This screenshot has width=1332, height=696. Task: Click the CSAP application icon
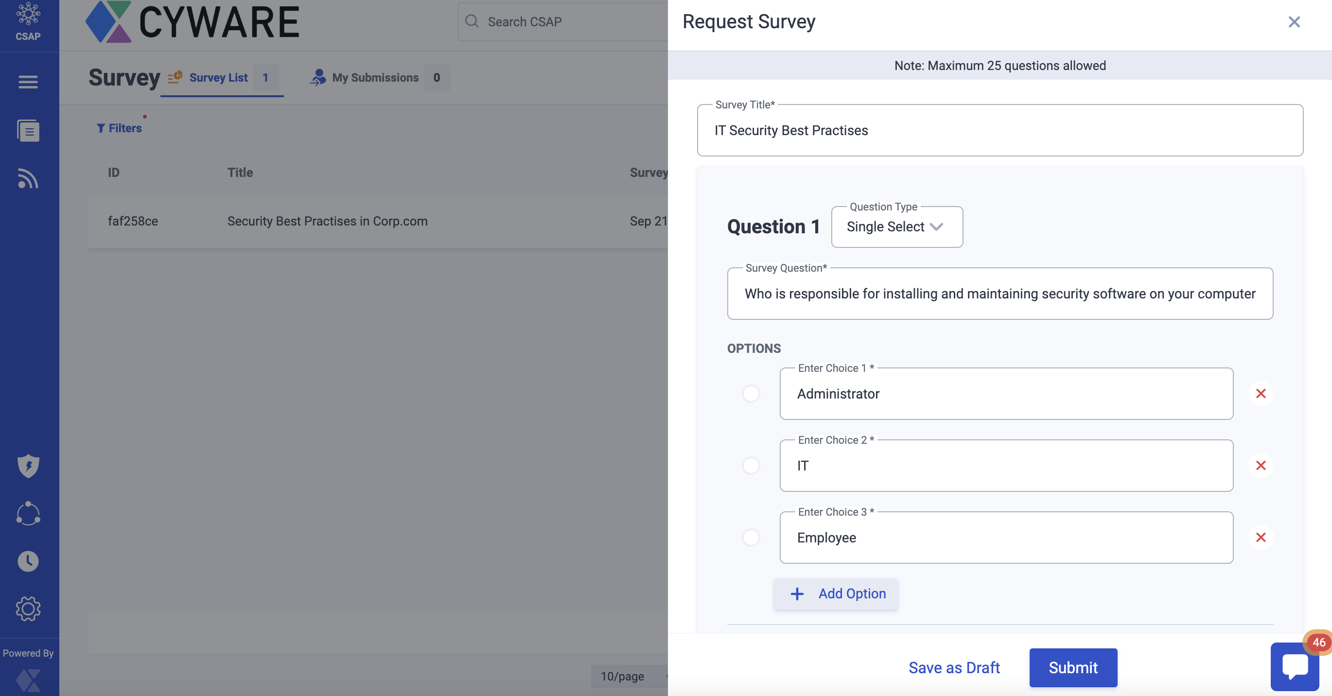tap(28, 22)
